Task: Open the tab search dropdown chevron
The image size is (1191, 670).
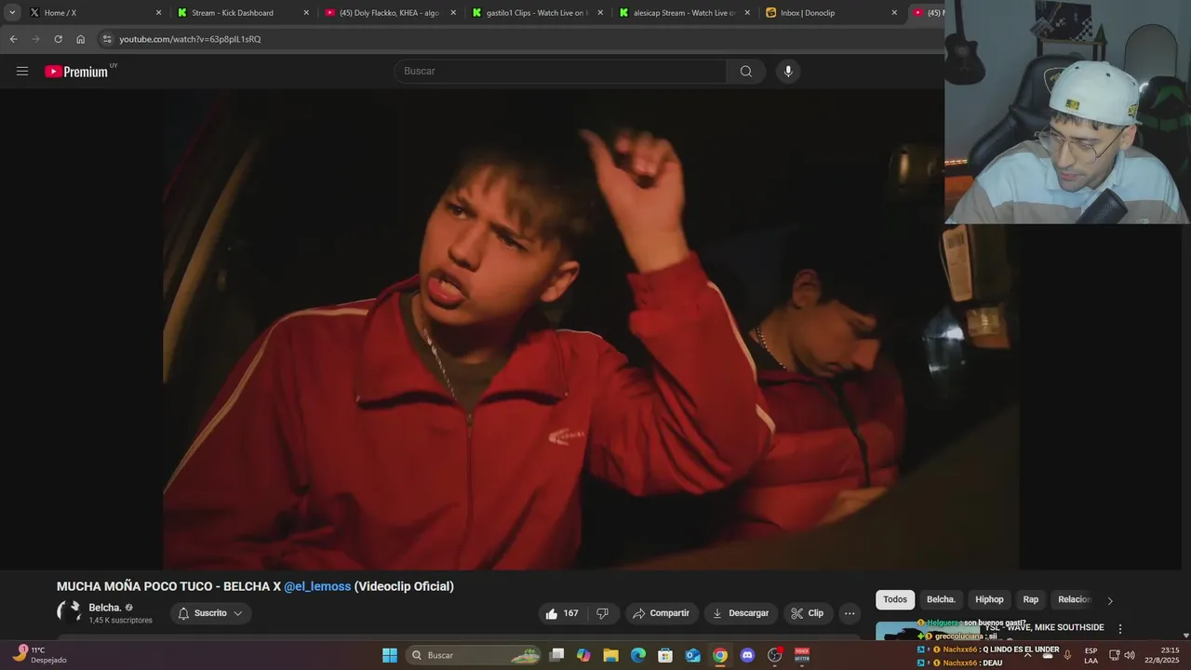Action: 12,13
